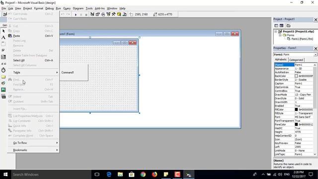Select the Frame control tool

3,44
